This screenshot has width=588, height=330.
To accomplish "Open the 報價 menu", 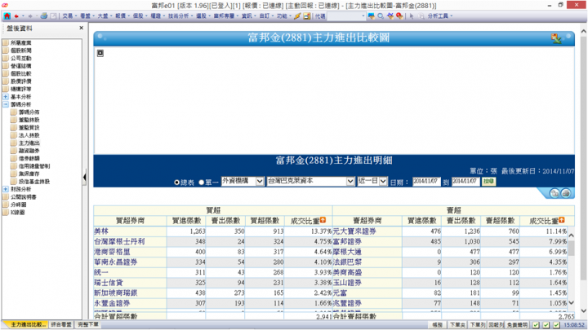I will point(122,16).
